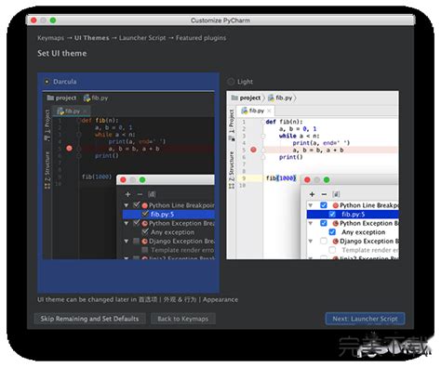
Task: Select fib.py breadcrumb in Light preview
Action: tap(280, 98)
